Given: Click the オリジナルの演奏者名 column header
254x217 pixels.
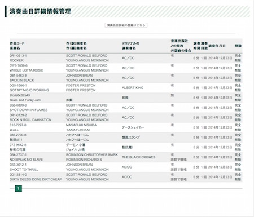Looking at the screenshot, I should point(130,46).
